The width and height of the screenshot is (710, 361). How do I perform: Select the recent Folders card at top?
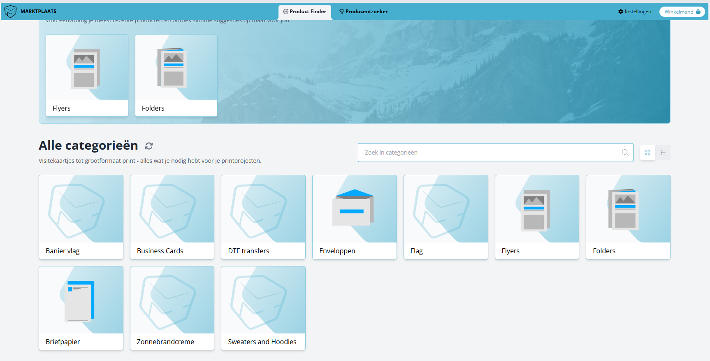click(176, 75)
